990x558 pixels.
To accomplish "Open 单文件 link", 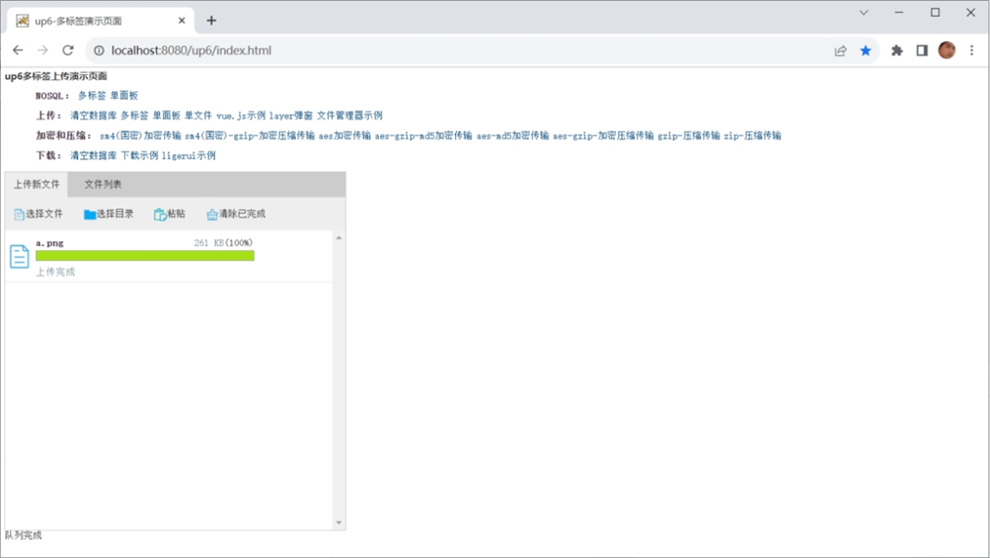I will (198, 115).
